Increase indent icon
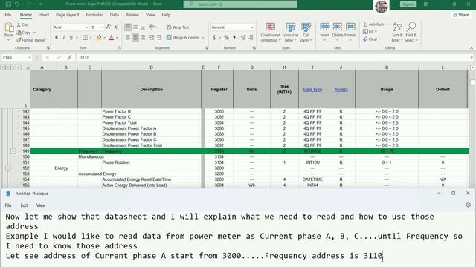This screenshot has width=476, height=267. (x=159, y=38)
